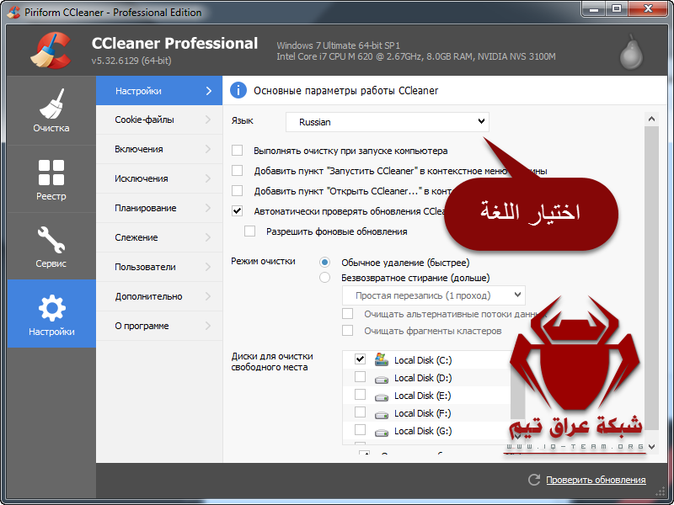The width and height of the screenshot is (674, 505).
Task: Click the Local Disk (F:) drive icon
Action: pyautogui.click(x=382, y=415)
